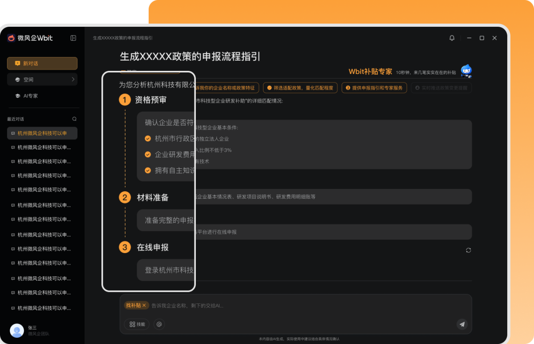Screen dimensions: 534x344
Task: Start a 新对话 conversation
Action: point(42,63)
